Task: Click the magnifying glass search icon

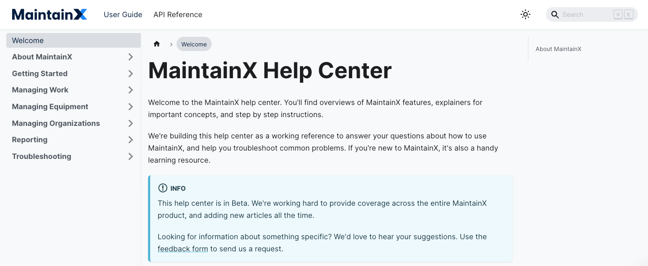Action: (x=555, y=14)
